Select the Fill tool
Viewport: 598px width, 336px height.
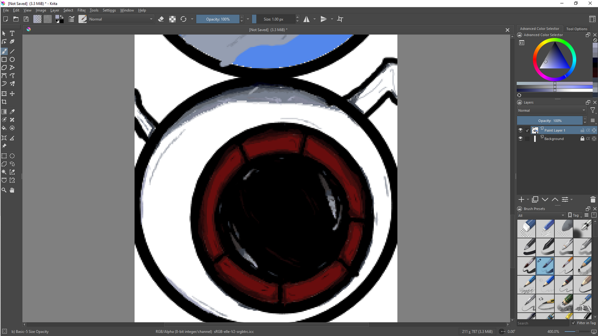click(x=4, y=128)
